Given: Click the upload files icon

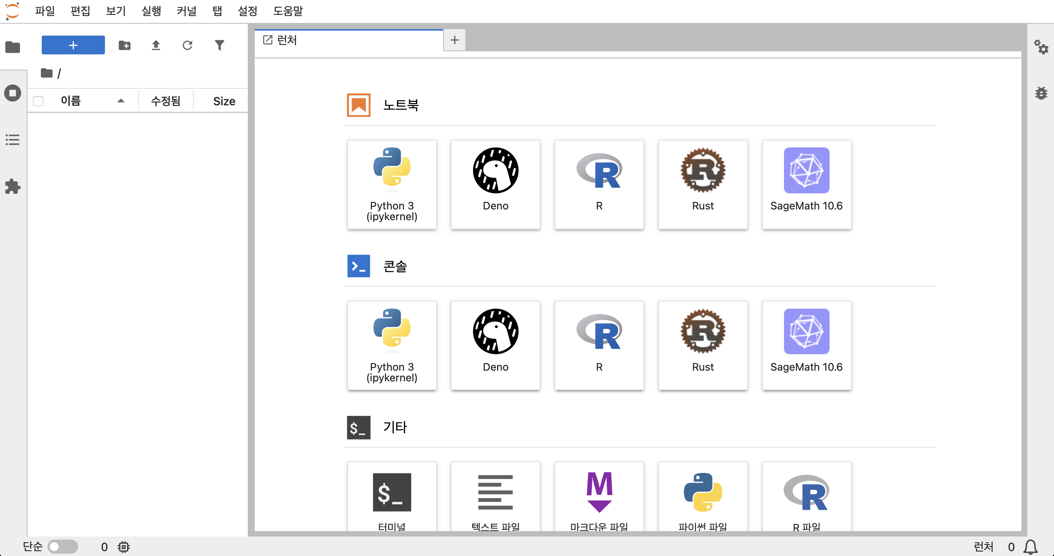Looking at the screenshot, I should tap(156, 45).
